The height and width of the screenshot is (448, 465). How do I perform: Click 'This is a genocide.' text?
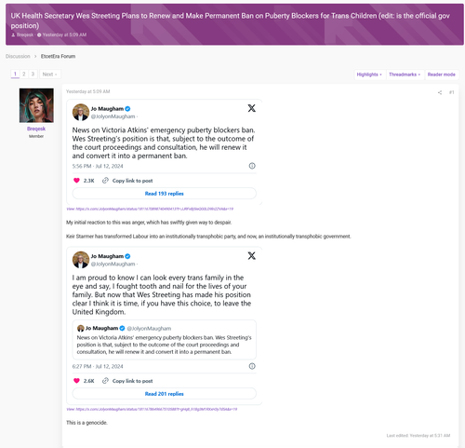[86, 423]
